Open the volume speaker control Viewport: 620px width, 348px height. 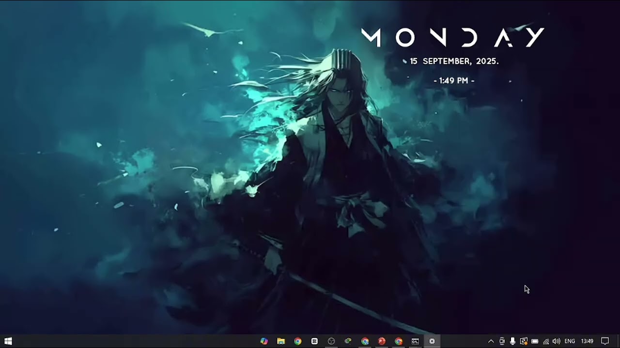556,341
